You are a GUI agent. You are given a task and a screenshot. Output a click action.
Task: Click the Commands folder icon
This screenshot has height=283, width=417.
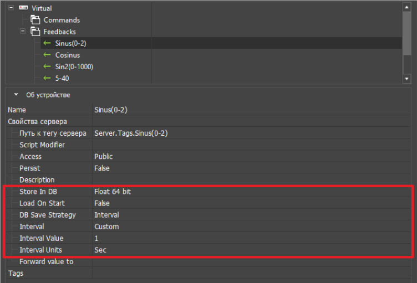(x=35, y=20)
